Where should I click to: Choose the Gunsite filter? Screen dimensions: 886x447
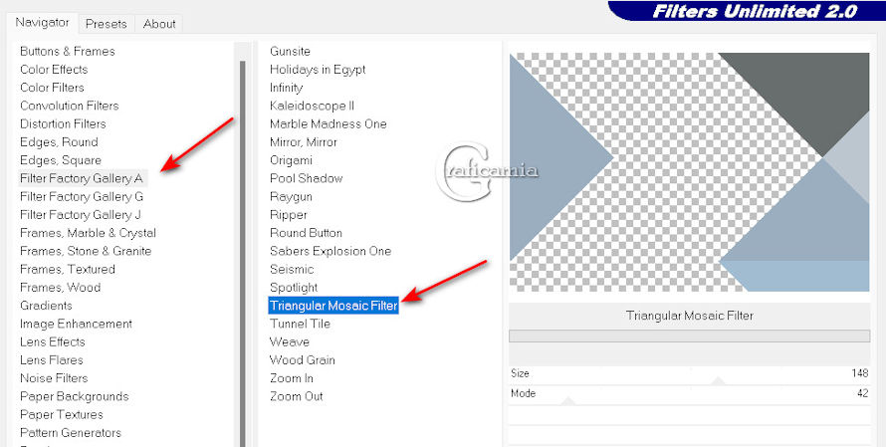pyautogui.click(x=290, y=52)
